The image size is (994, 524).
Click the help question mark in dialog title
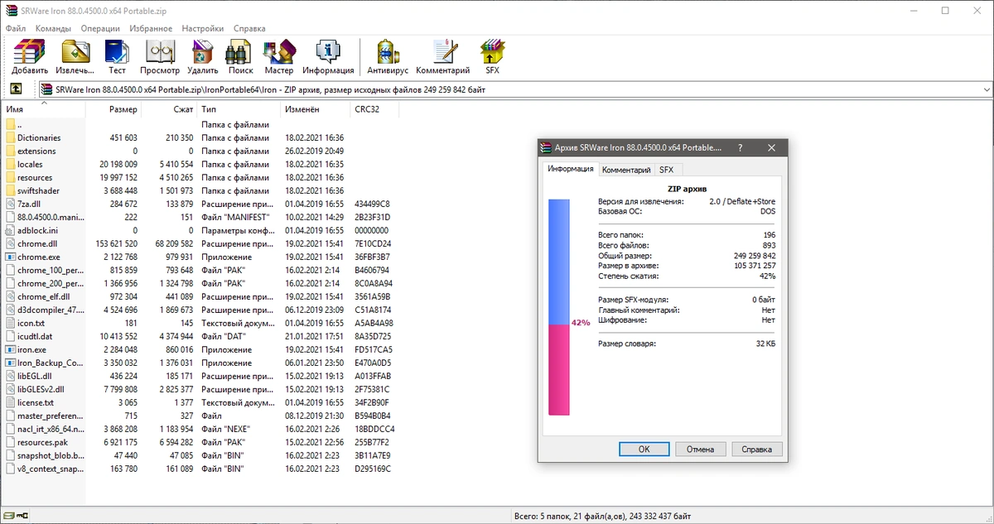coord(740,148)
